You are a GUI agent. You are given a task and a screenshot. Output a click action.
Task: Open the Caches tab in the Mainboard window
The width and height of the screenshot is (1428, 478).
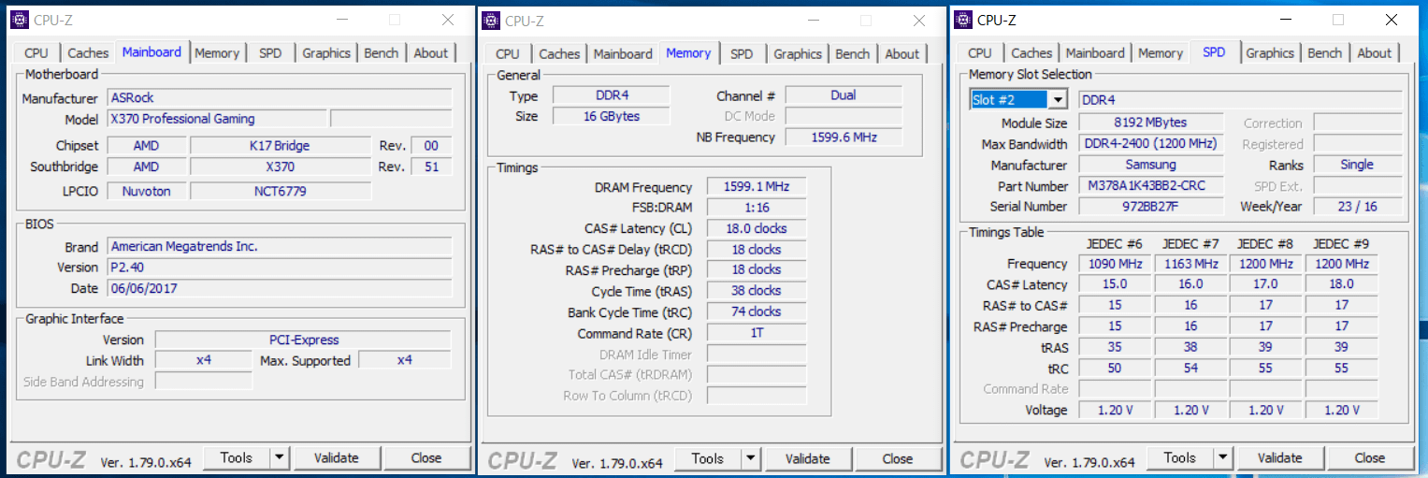88,53
